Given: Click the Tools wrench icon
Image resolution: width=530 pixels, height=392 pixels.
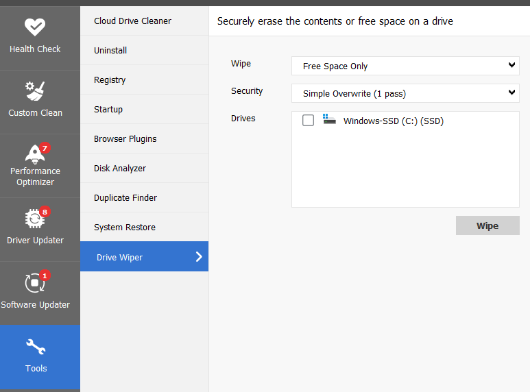Looking at the screenshot, I should point(36,347).
